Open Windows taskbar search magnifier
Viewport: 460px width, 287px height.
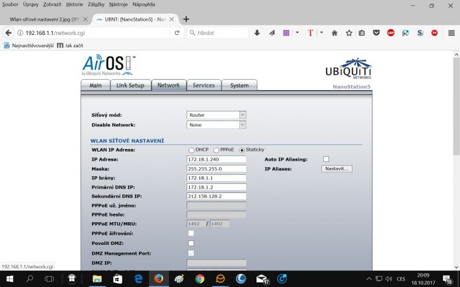(x=30, y=279)
